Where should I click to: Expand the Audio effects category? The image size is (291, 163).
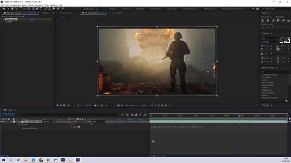(x=261, y=80)
